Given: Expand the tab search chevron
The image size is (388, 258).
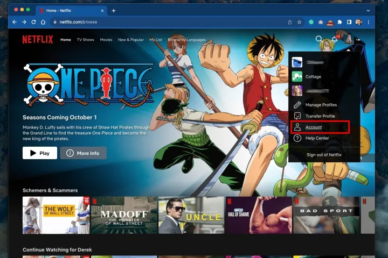Looking at the screenshot, I should pos(368,11).
